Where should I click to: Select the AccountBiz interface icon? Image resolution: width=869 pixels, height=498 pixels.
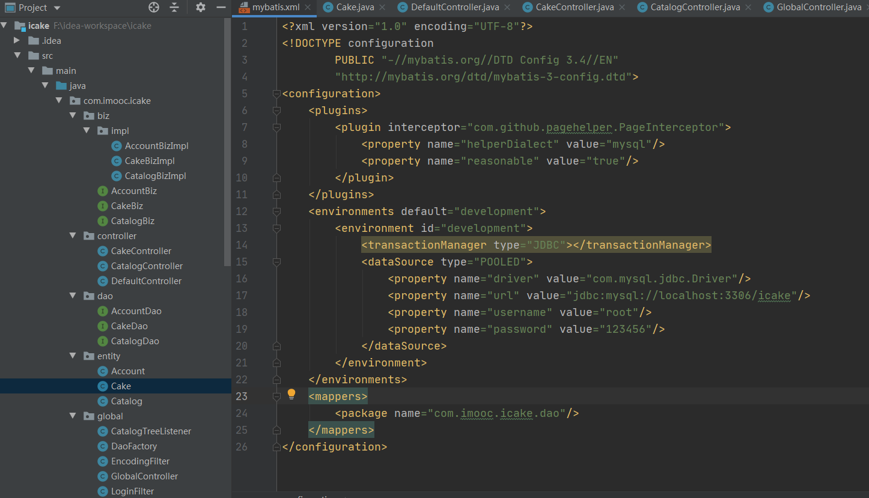point(103,191)
